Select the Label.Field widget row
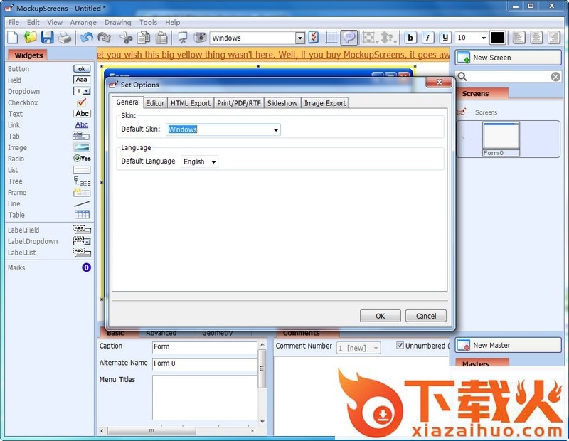This screenshot has height=441, width=569. (49, 230)
